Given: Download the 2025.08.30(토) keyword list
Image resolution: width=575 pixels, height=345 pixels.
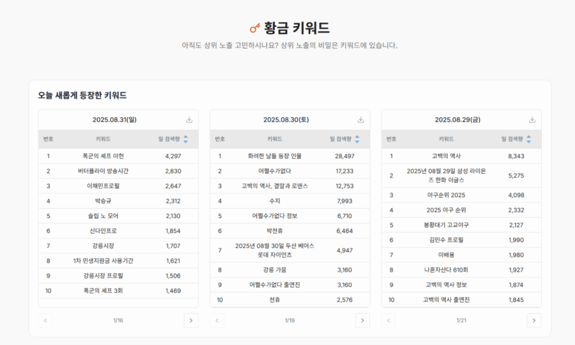Looking at the screenshot, I should 360,119.
